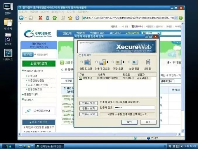Select the certificate row 은행개인

click(x=115, y=78)
